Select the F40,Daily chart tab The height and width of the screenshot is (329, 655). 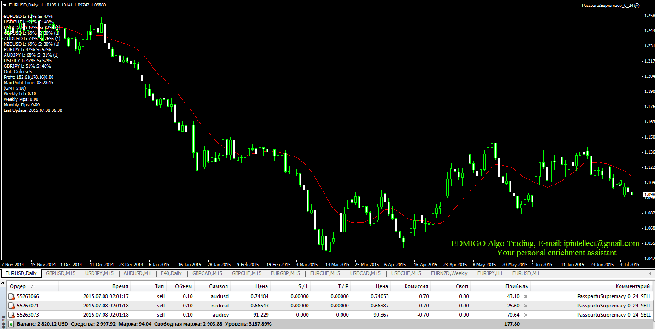coord(171,273)
